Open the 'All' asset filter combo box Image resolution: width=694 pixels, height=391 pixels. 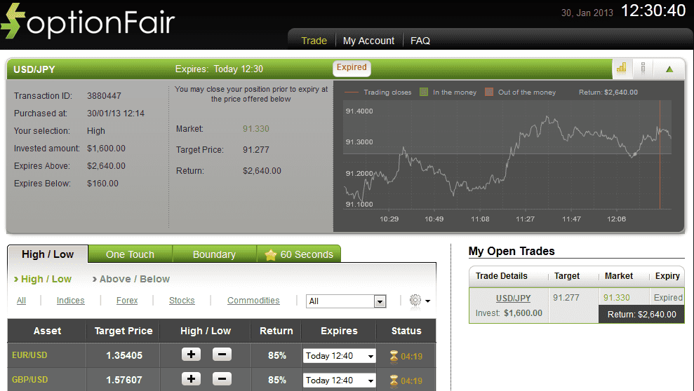pyautogui.click(x=347, y=301)
